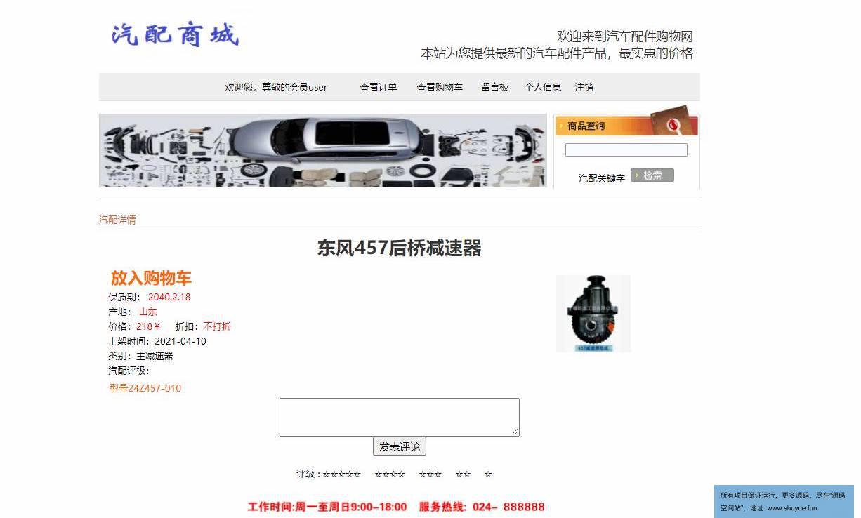Select the three-star rating
The image size is (861, 518).
point(430,474)
